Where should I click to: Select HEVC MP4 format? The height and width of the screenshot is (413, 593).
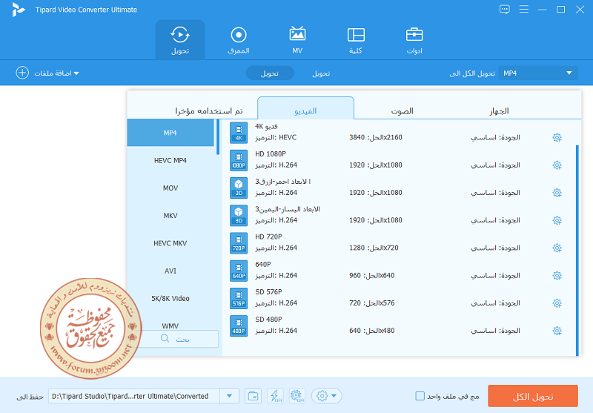170,160
